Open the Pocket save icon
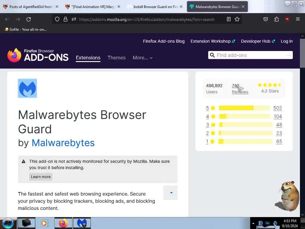The width and height of the screenshot is (305, 229). (265, 19)
